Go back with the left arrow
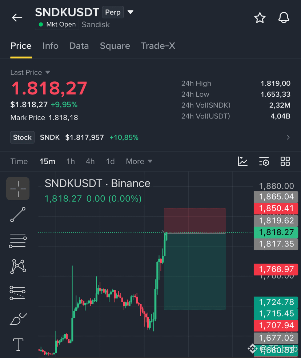The image size is (301, 358). [17, 17]
